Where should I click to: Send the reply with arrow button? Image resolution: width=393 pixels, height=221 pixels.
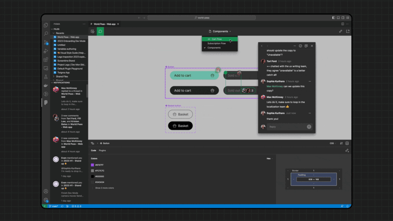pyautogui.click(x=309, y=126)
